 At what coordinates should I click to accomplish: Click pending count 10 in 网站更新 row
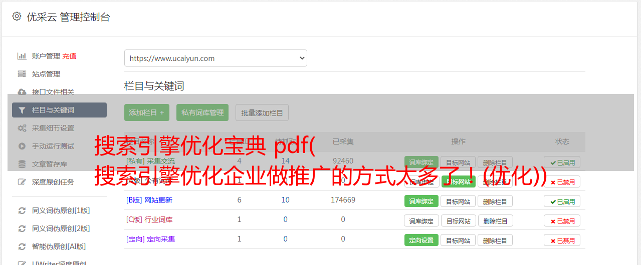[x=285, y=200]
